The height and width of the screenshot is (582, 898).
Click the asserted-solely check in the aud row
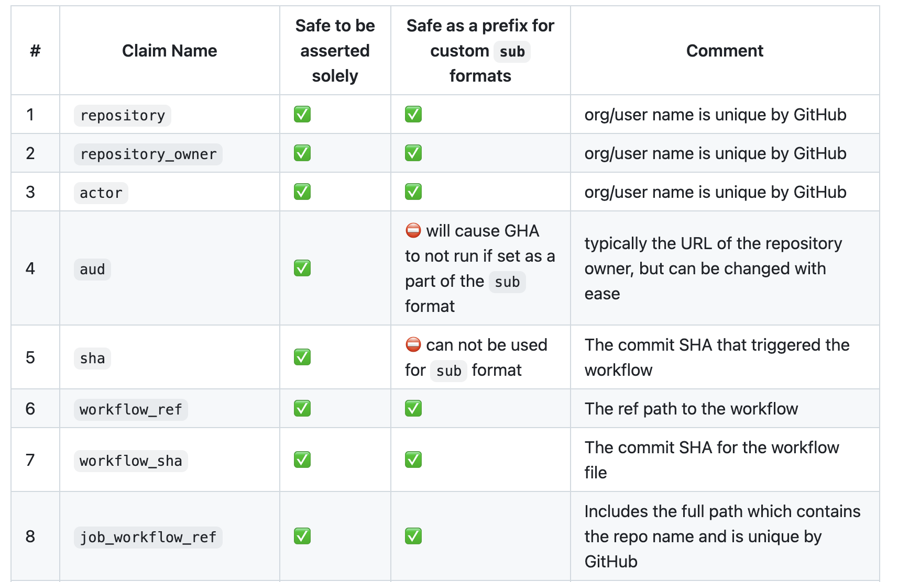(302, 268)
